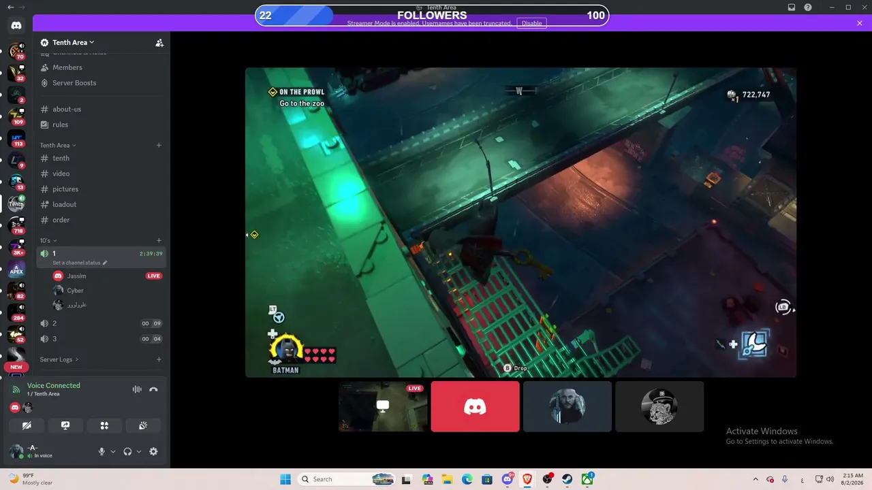Screen dimensions: 872x490
Task: Click Disable on Streamer Mode notice
Action: coord(532,23)
